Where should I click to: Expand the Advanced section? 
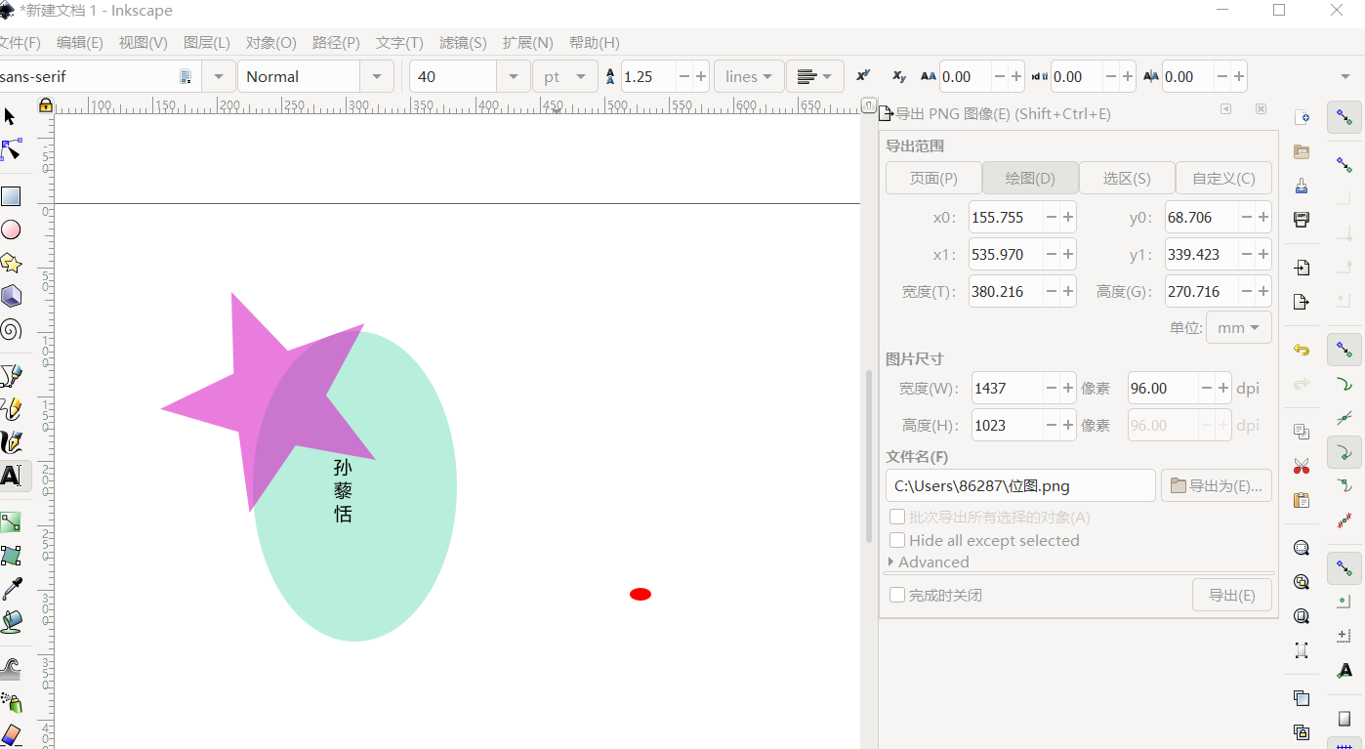tap(929, 562)
